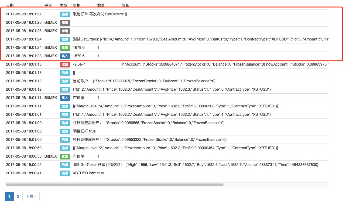Screen dimensions: 363x204
Task: Click the timestamp 2017-05-08 18:01:23
Action: coord(24,56)
